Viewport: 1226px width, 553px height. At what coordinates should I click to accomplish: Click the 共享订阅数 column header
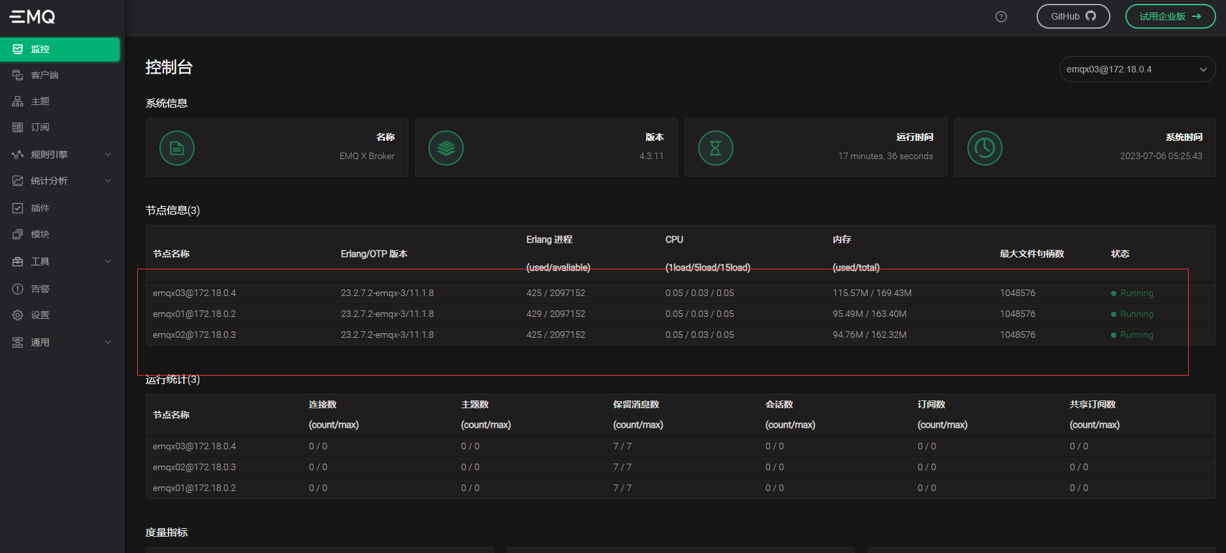click(1093, 404)
